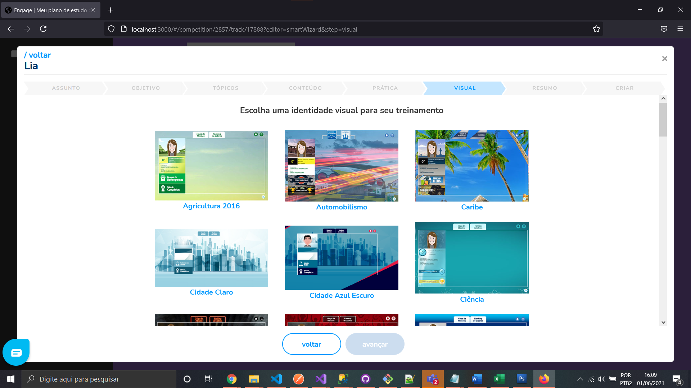This screenshot has height=388, width=691.
Task: Open Save to Pocket icon
Action: [x=664, y=29]
